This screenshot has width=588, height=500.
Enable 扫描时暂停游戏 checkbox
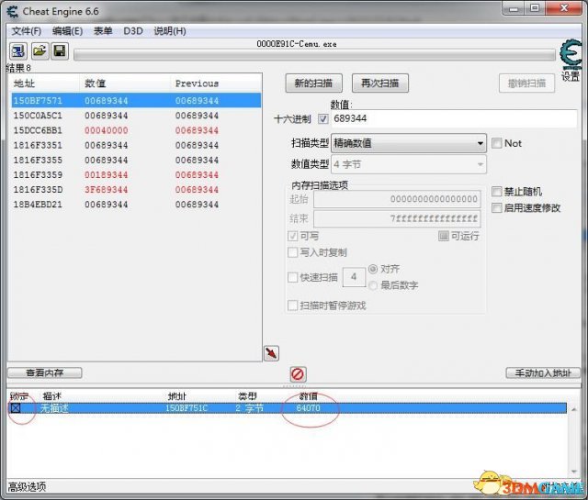tap(292, 306)
